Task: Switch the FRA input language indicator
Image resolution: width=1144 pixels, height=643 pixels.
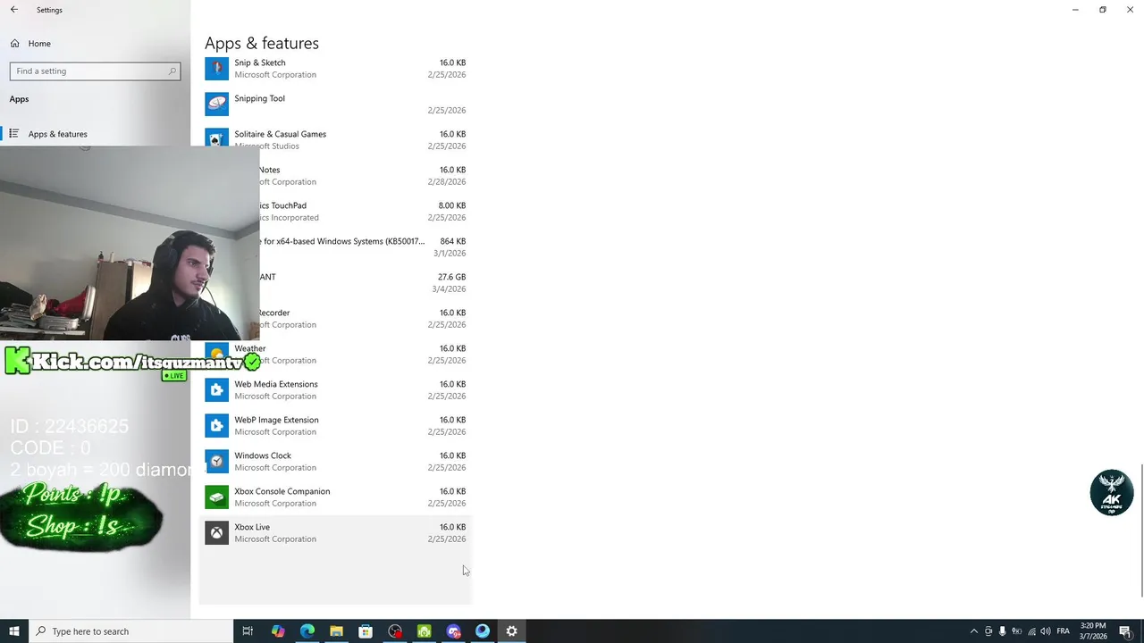Action: 1063,631
